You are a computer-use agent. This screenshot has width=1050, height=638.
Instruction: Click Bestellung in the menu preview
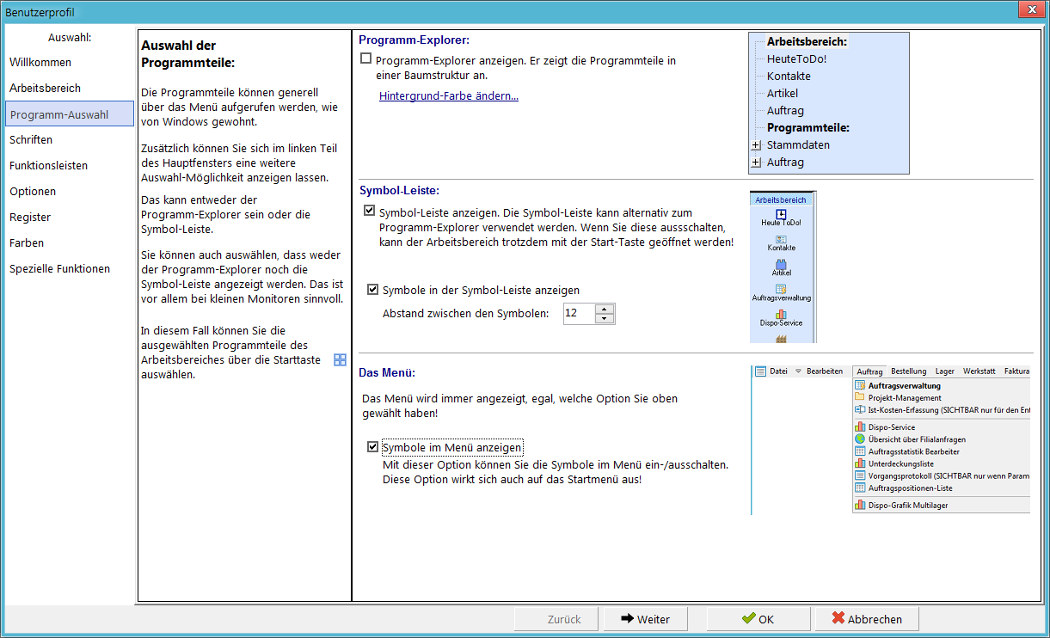click(908, 371)
